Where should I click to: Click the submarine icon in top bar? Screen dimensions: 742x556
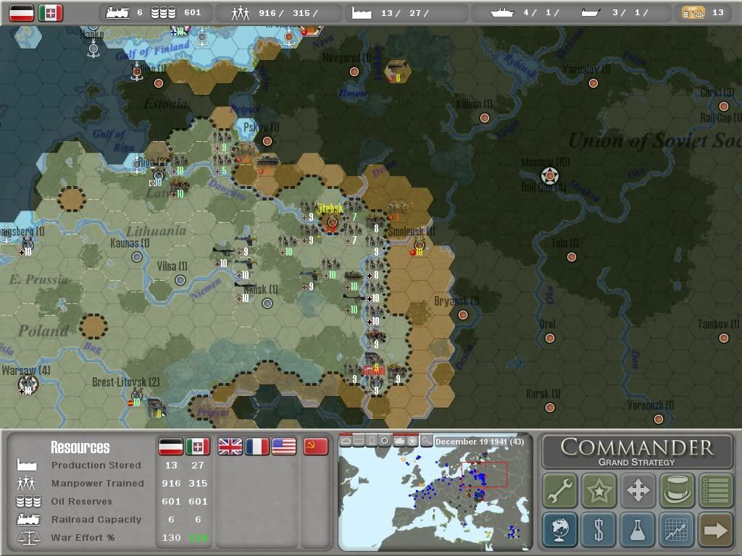tap(591, 13)
